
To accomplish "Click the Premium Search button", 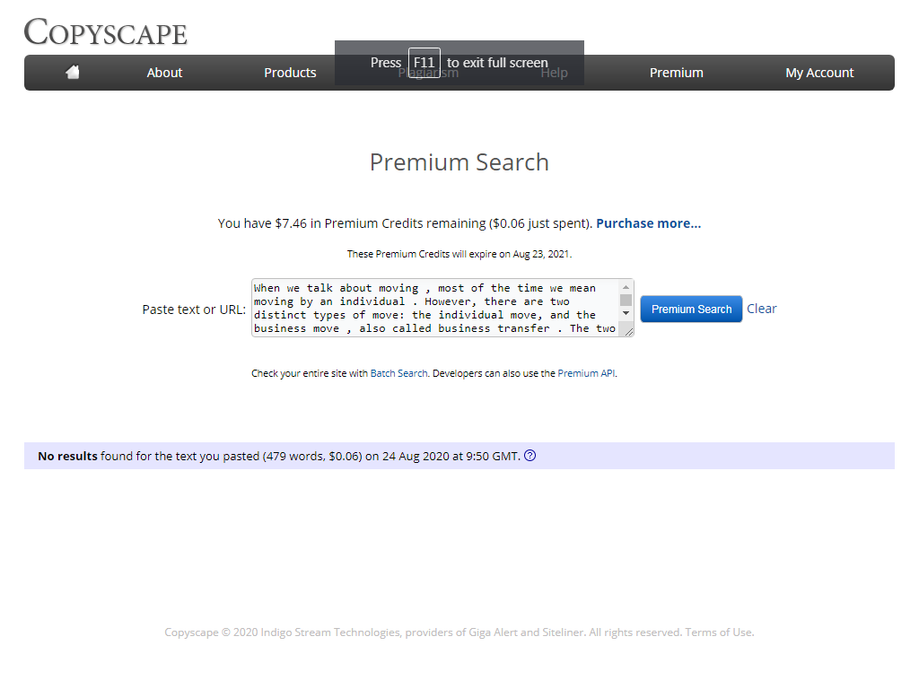I will click(x=691, y=309).
